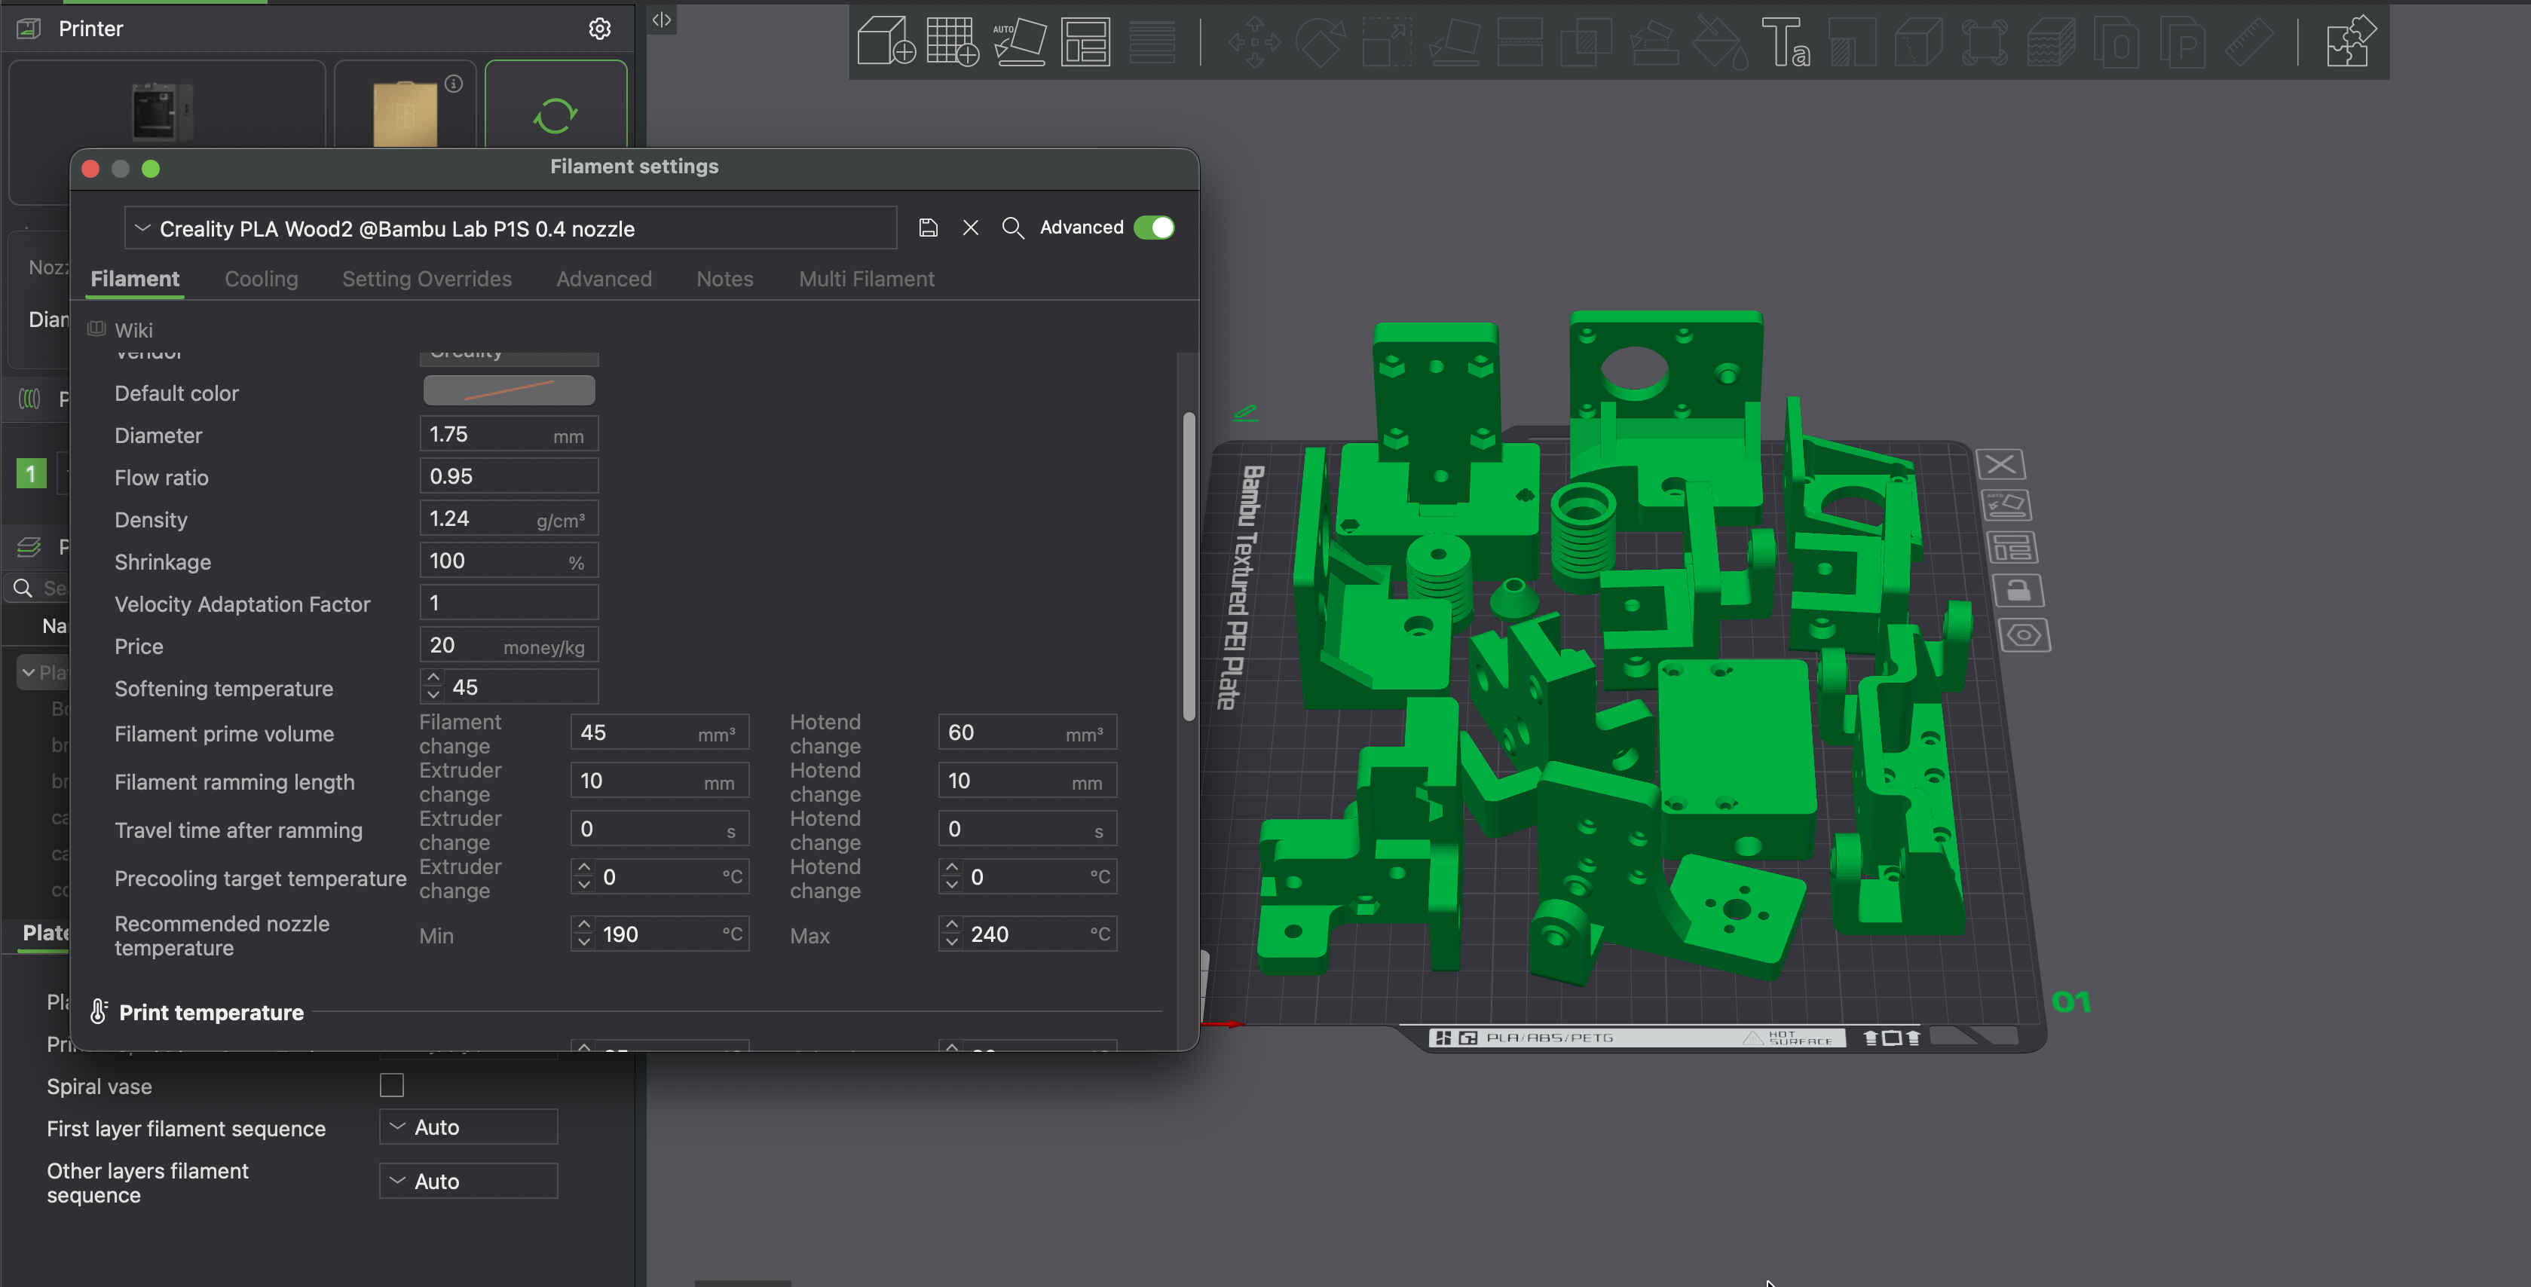The height and width of the screenshot is (1287, 2531).
Task: Click the Add cube primitive toolbar icon
Action: pyautogui.click(x=886, y=41)
